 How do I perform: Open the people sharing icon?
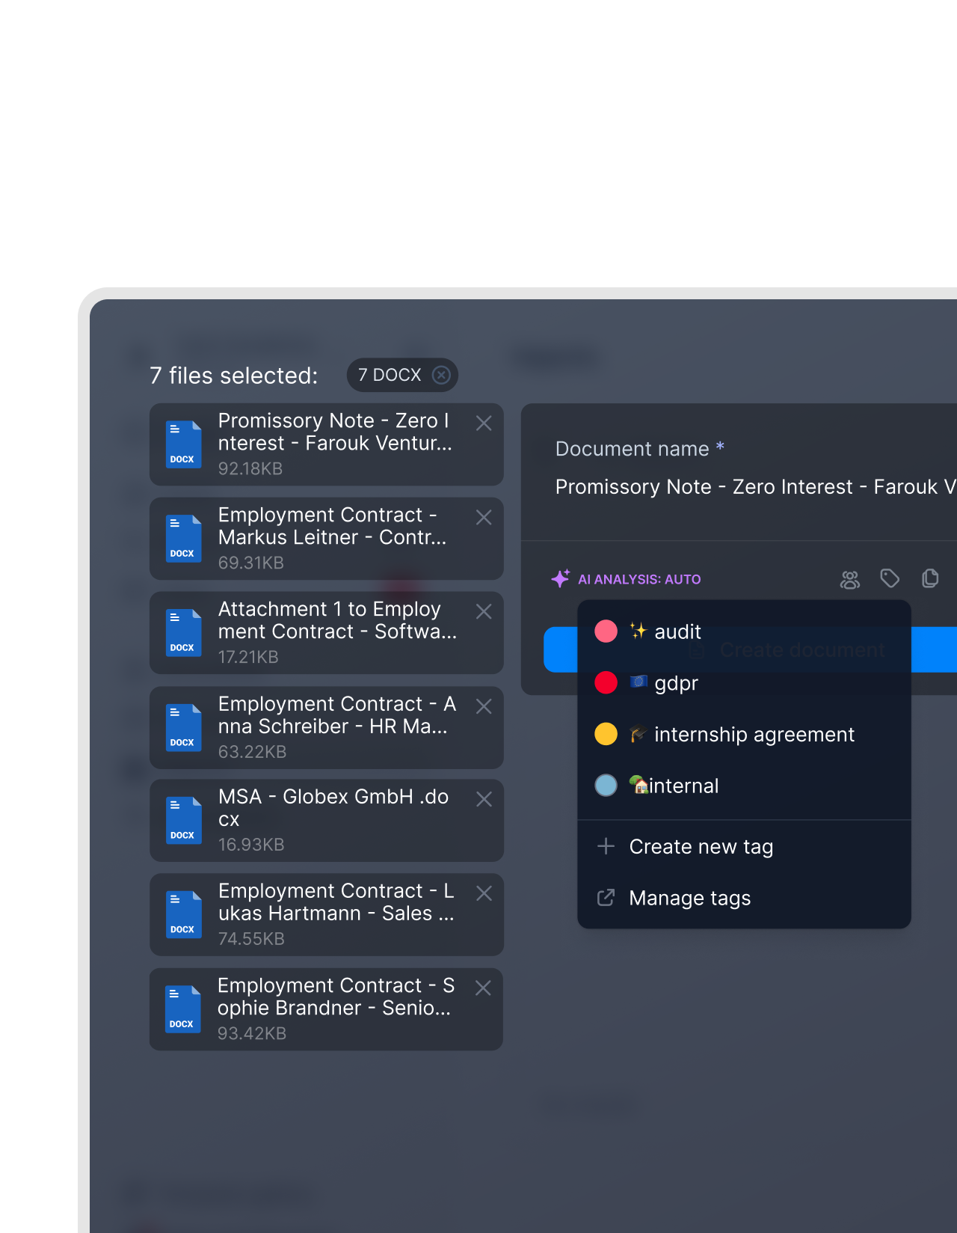pos(850,579)
